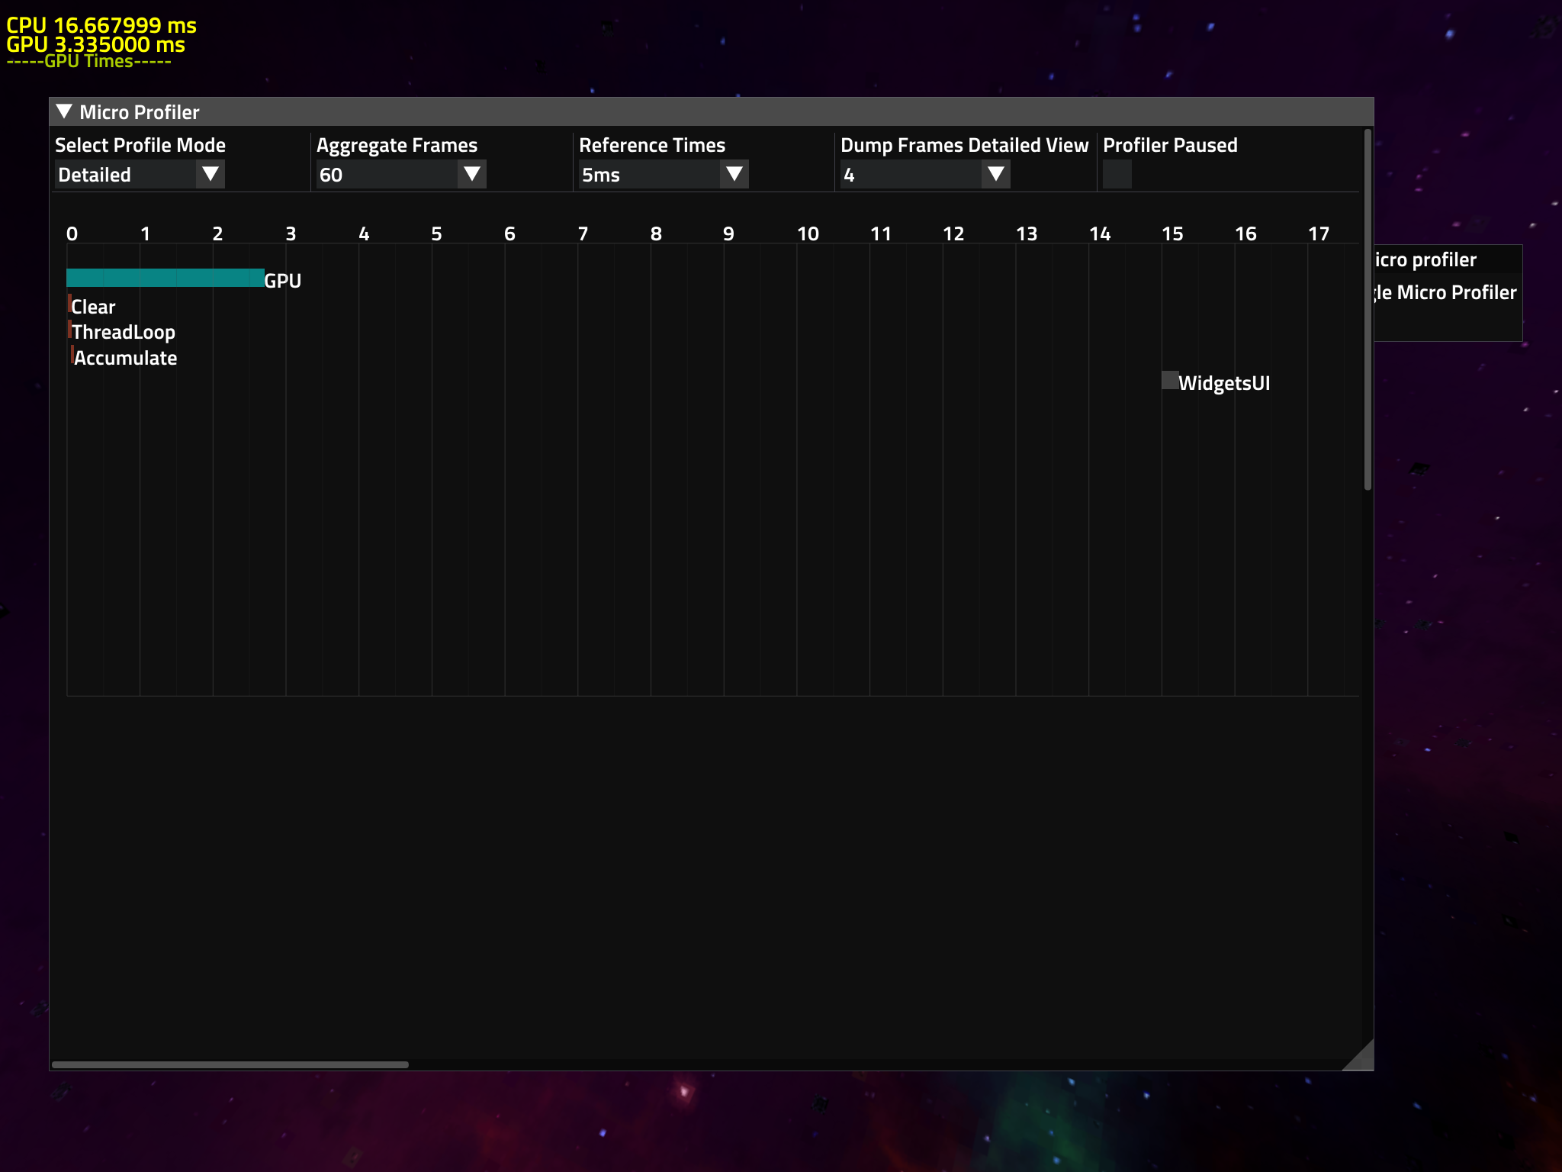Open the Reference Times dropdown arrow
The image size is (1562, 1172).
click(x=734, y=174)
